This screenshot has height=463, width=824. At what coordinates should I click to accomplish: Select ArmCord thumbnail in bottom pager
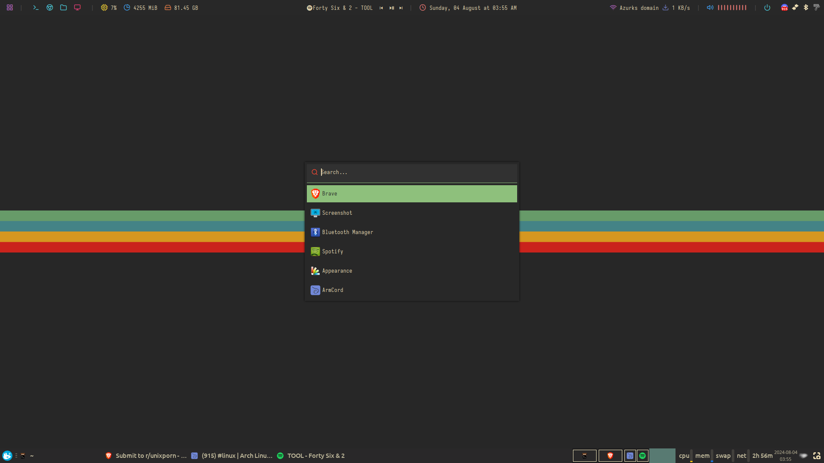pos(630,456)
